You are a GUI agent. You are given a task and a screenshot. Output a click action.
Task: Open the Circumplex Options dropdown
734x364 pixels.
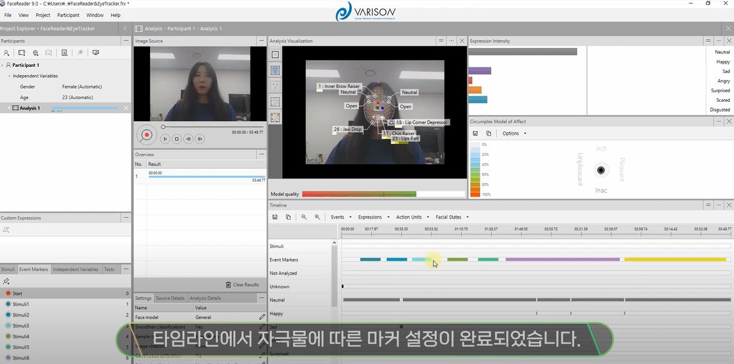point(515,134)
